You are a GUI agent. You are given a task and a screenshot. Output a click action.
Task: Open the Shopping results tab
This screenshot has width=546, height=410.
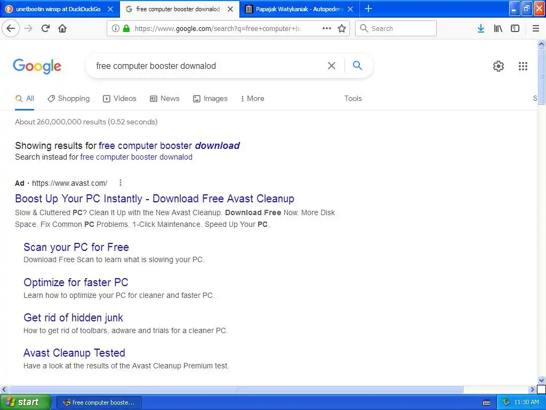[x=69, y=99]
